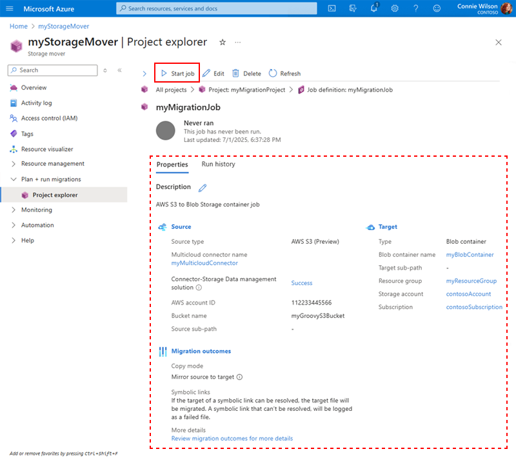The width and height of the screenshot is (516, 458).
Task: Open the Copilot/feedback directory icon in the header
Action: pos(353,8)
